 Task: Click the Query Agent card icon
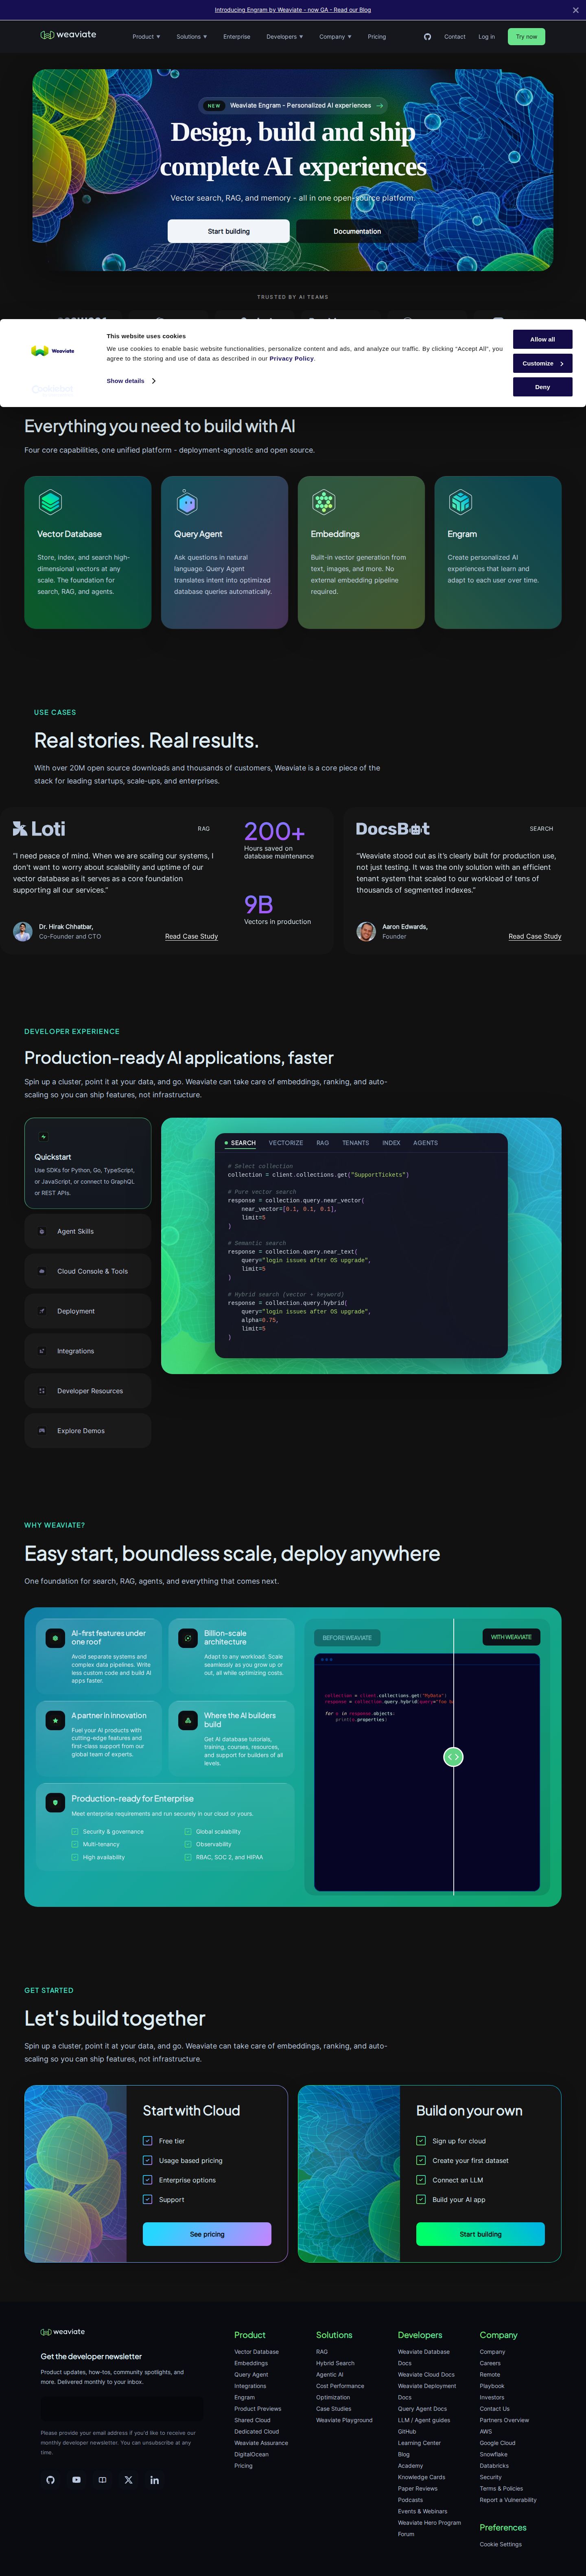(x=187, y=502)
